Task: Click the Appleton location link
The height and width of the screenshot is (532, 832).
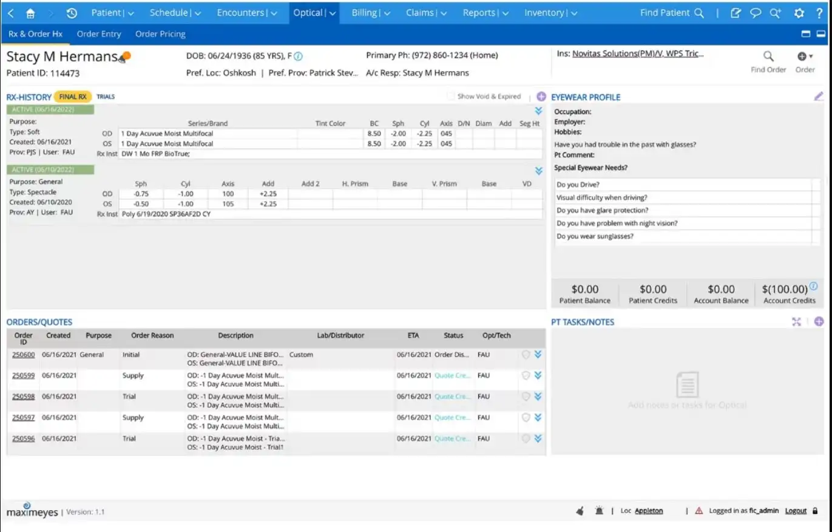Action: pyautogui.click(x=648, y=511)
